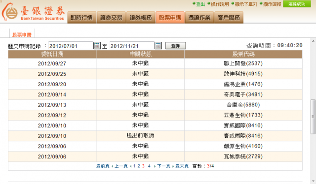Select the 股票申購 sub-tab
This screenshot has width=316, height=184.
click(22, 34)
